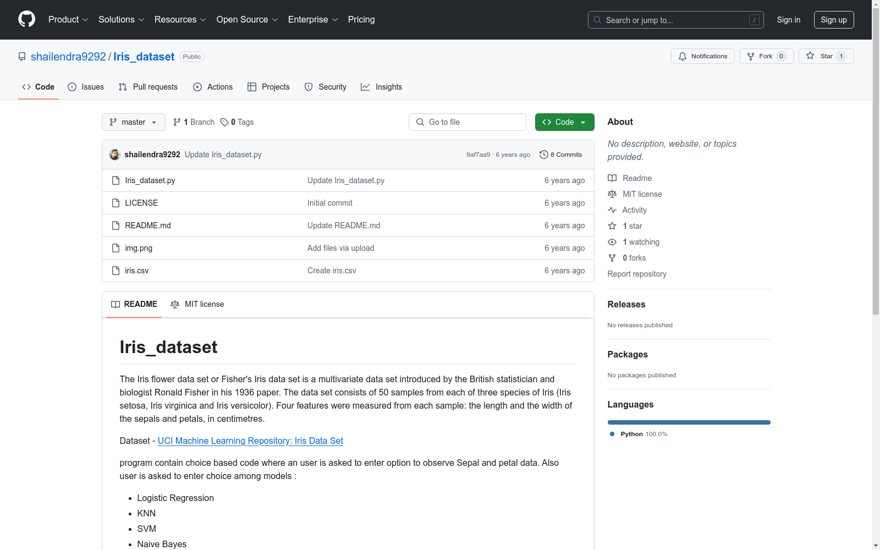Expand the Enterprise menu
The height and width of the screenshot is (550, 880).
point(313,20)
